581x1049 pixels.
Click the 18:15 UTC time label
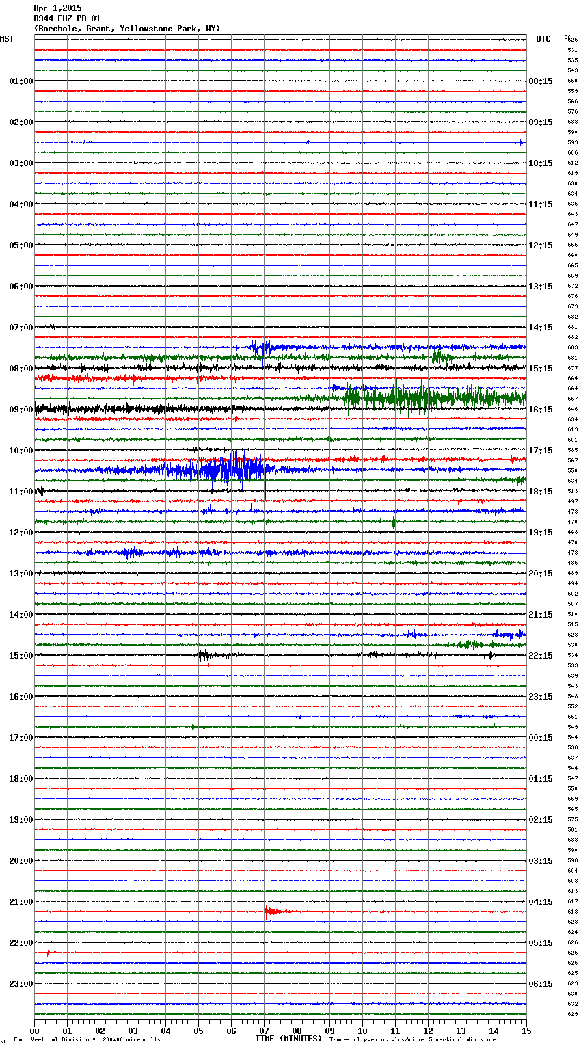[x=541, y=492]
